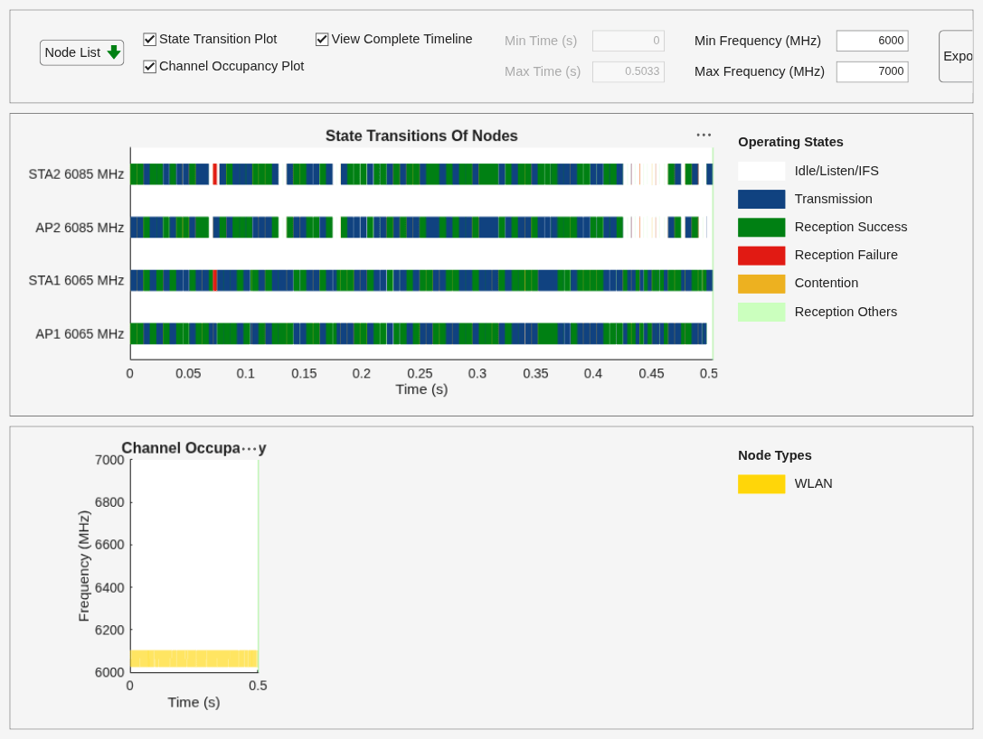Edit the Max Frequency field showing 7000
983x739 pixels.
(x=872, y=71)
